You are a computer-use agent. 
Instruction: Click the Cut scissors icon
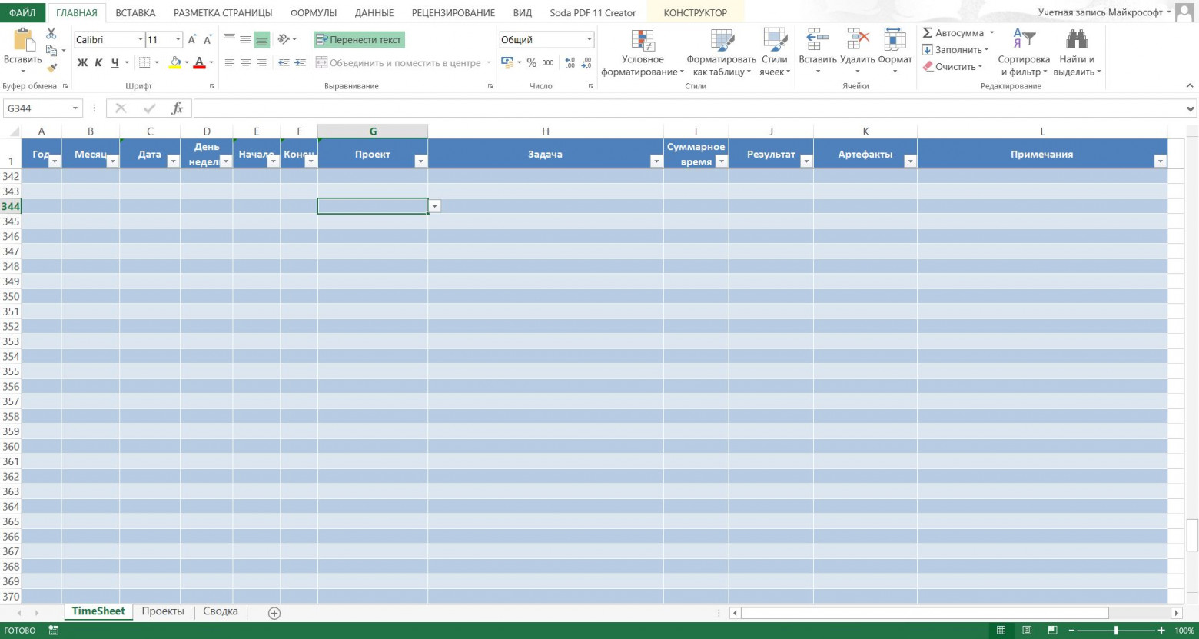click(x=51, y=34)
